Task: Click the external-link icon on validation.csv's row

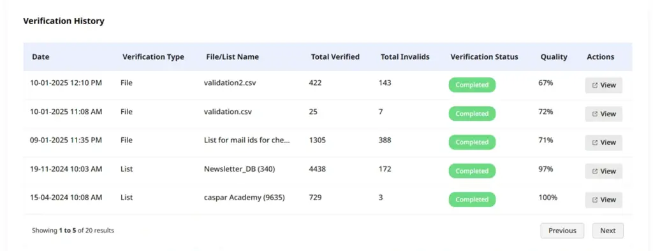Action: (595, 114)
